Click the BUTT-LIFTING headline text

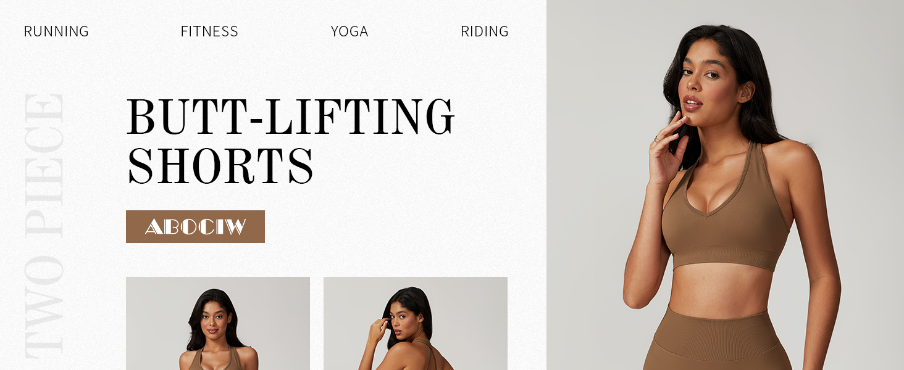[291, 117]
